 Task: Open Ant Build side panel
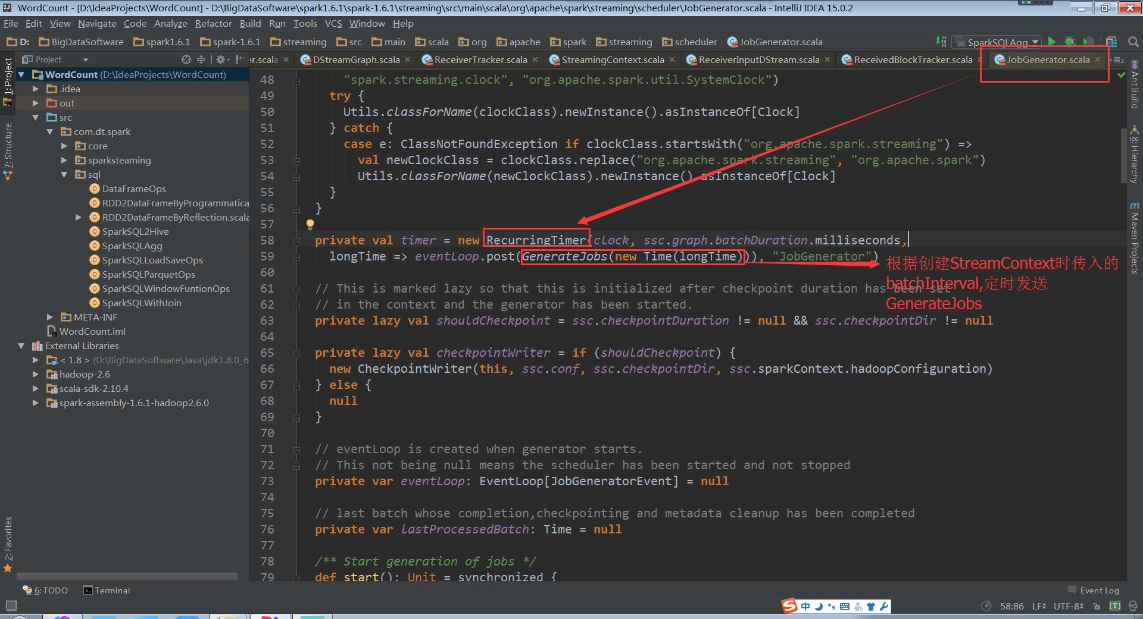pos(1135,83)
